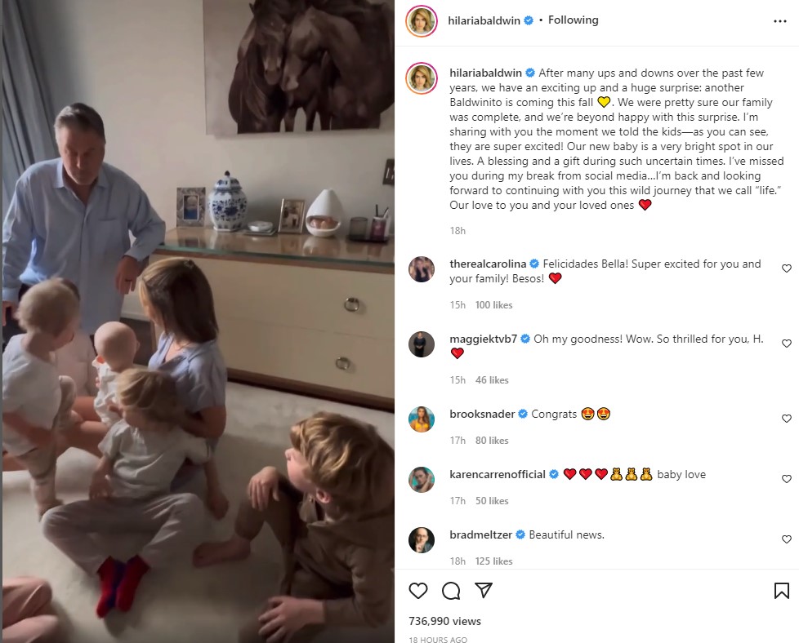Open hilariabaldwin's header profile picture
The width and height of the screenshot is (799, 643).
tap(422, 21)
